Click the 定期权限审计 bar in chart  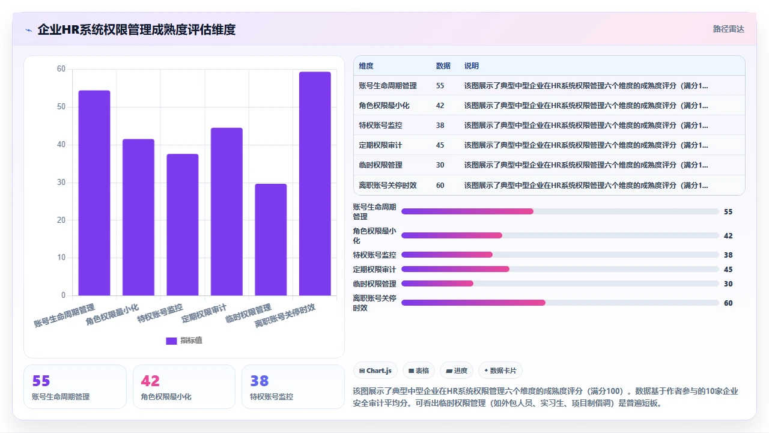coord(226,211)
